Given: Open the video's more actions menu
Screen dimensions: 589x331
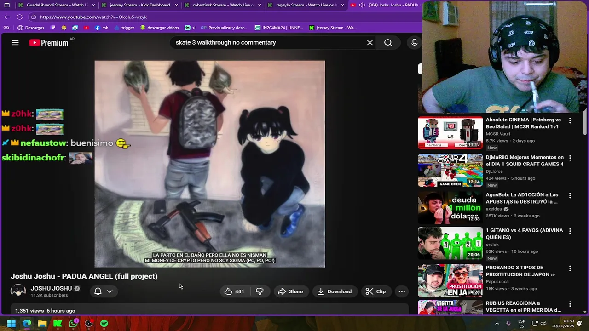Looking at the screenshot, I should click(402, 291).
